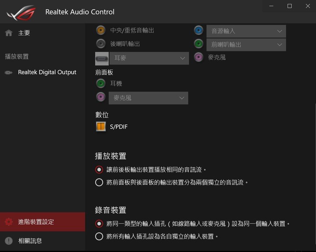Open the front panel 麥克風 dropdown
This screenshot has height=252, width=316.
[x=148, y=98]
